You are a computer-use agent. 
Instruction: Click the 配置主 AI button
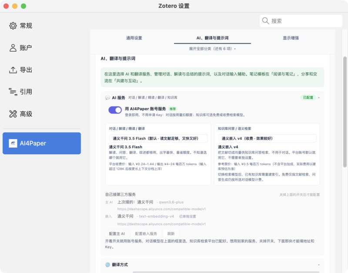[117, 233]
